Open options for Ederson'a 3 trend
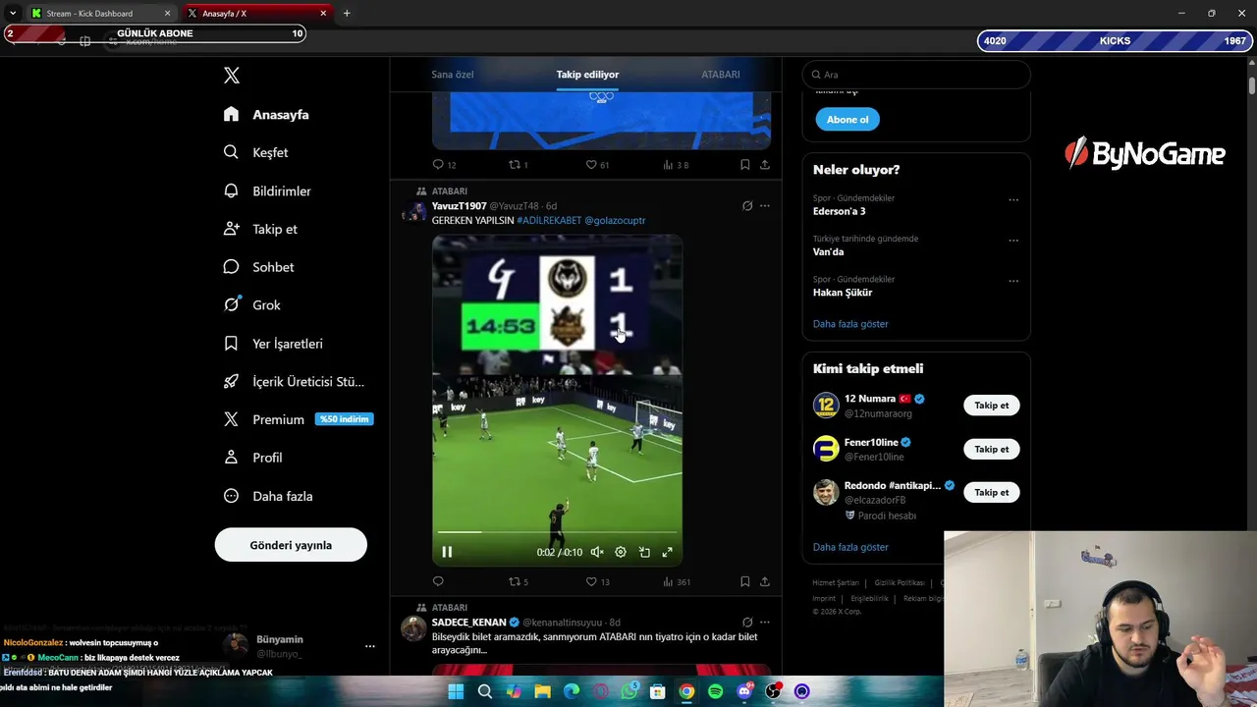The width and height of the screenshot is (1257, 707). pyautogui.click(x=1013, y=200)
